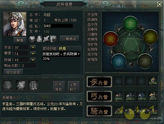
Task: Click the 一键激活 activate button
Action: [70, 39]
